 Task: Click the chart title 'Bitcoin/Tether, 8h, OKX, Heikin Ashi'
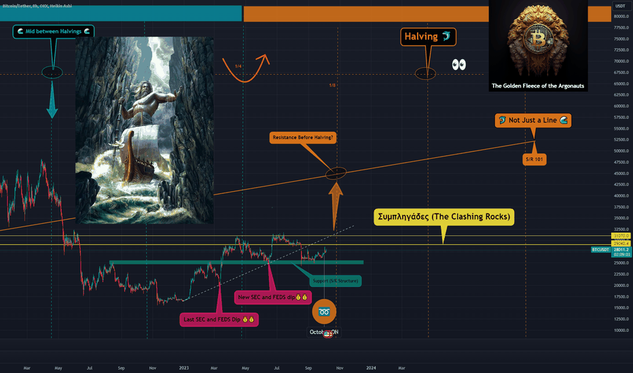37,6
